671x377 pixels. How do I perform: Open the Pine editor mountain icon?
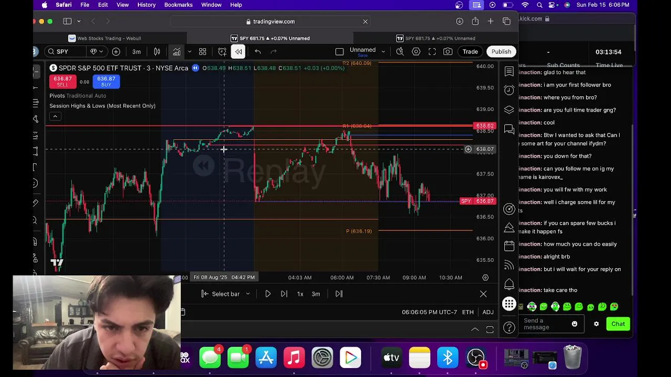pos(509,228)
